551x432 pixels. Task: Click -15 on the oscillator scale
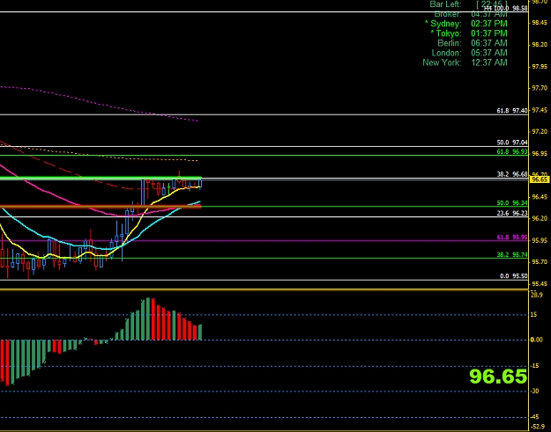point(534,366)
